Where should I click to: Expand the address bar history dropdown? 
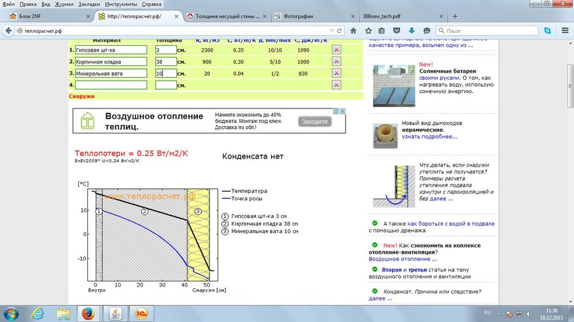pos(332,30)
